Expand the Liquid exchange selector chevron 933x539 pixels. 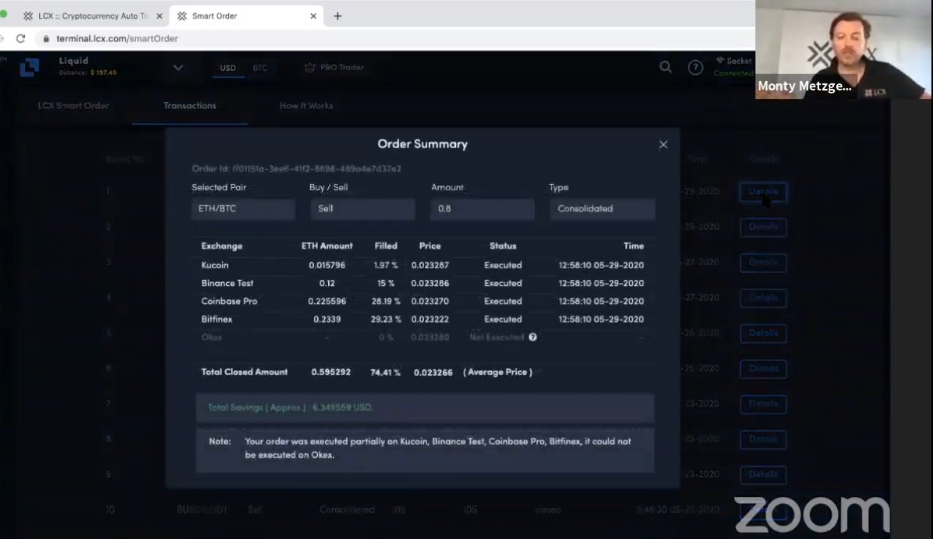click(178, 67)
